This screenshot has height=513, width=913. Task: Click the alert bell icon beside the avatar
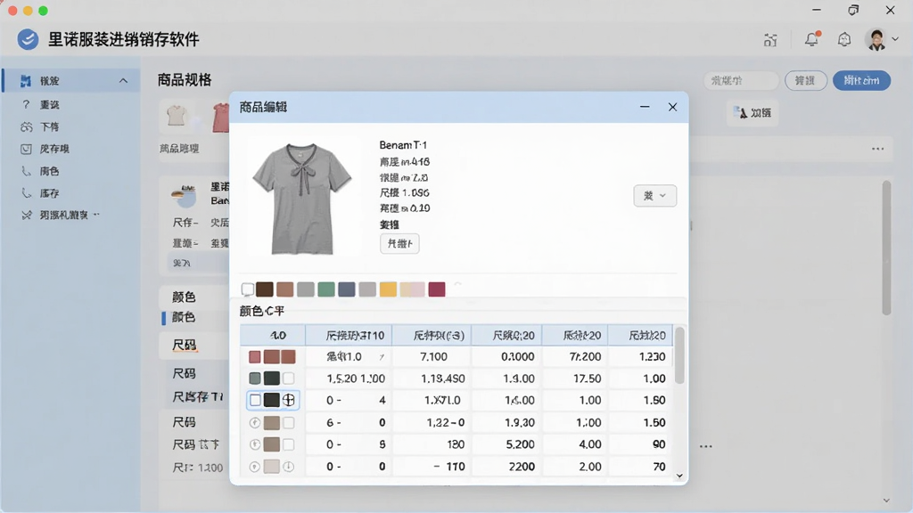[x=844, y=39]
